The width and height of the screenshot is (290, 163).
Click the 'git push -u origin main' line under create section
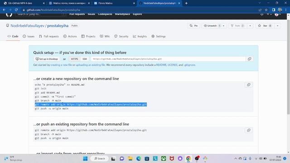[52, 109]
